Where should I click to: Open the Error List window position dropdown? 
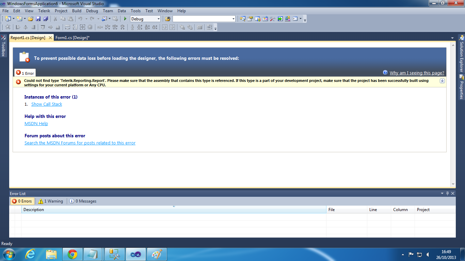pos(442,193)
